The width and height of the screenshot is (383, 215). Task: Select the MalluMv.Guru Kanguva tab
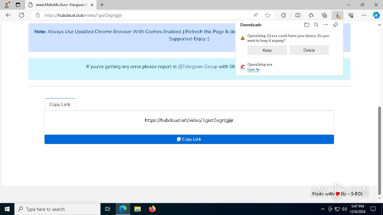click(61, 5)
